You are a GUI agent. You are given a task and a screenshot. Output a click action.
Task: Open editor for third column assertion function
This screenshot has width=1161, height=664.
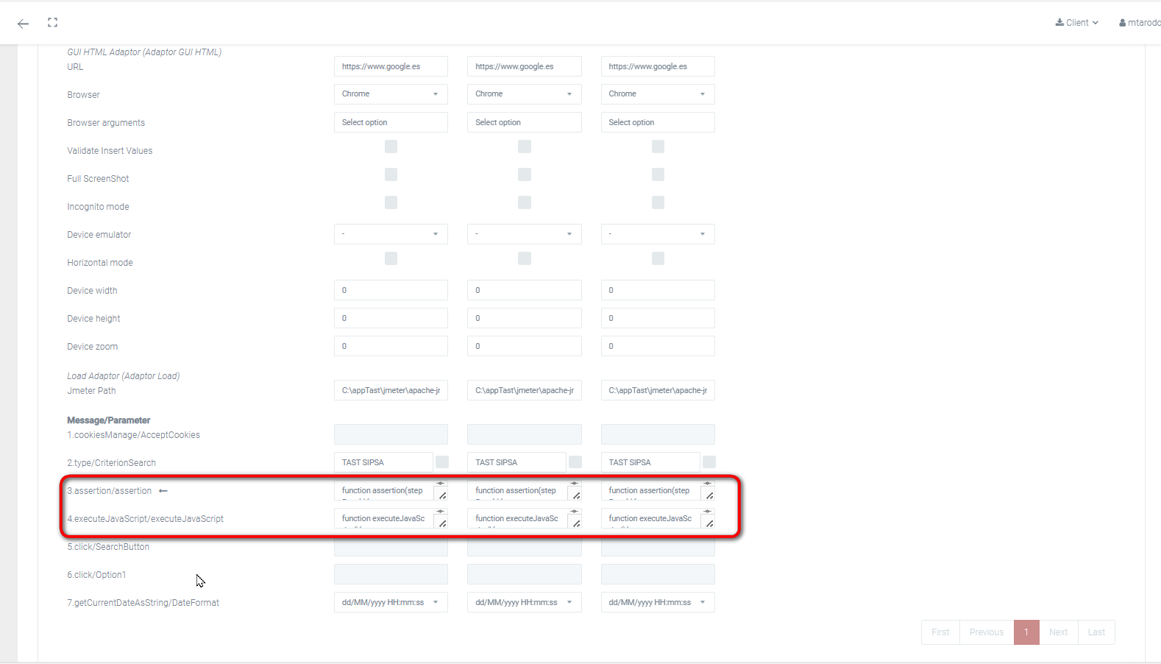tap(709, 495)
